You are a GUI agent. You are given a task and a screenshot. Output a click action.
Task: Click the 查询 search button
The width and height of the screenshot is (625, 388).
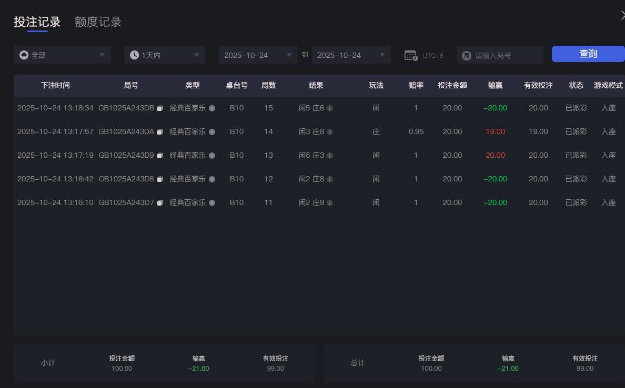click(x=588, y=54)
